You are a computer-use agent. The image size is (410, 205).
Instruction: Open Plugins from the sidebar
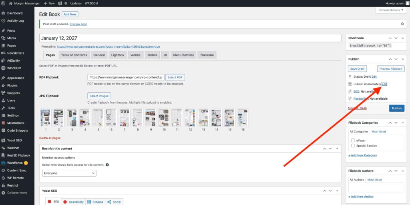[12, 85]
